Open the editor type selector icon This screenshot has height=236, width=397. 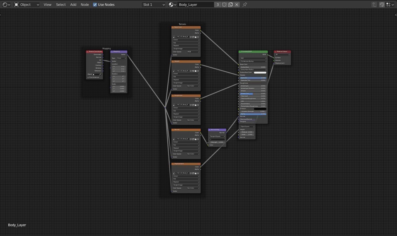click(6, 5)
